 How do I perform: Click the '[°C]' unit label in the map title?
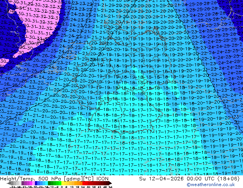pyautogui.click(x=89, y=179)
